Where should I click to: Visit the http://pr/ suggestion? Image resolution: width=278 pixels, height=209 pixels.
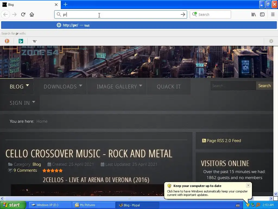(139, 25)
